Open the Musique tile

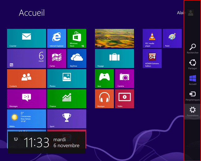click(104, 99)
